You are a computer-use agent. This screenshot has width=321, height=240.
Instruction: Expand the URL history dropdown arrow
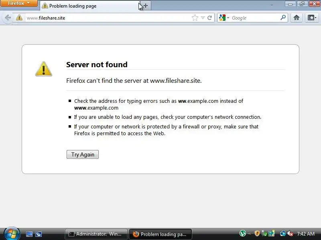[203, 18]
